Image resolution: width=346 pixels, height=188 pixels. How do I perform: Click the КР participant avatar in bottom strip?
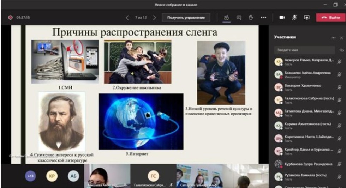[x=52, y=176]
